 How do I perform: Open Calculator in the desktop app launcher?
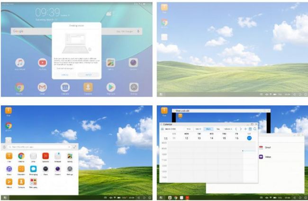pos(21,169)
